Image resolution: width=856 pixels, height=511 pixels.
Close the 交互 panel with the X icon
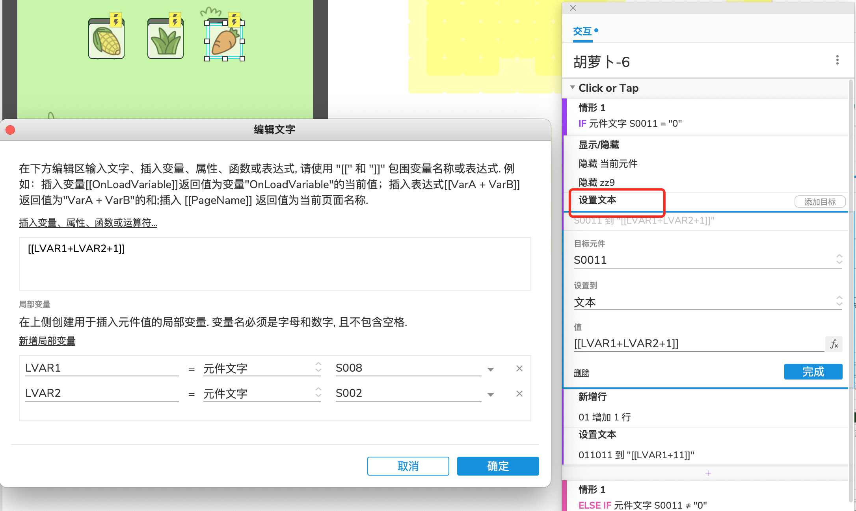(573, 8)
